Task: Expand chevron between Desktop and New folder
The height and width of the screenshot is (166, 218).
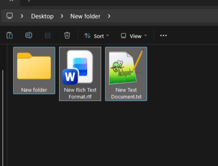Action: [x=62, y=16]
